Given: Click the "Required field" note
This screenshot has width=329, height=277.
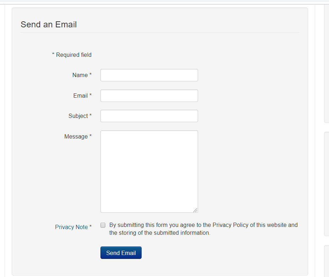Looking at the screenshot, I should point(73,55).
